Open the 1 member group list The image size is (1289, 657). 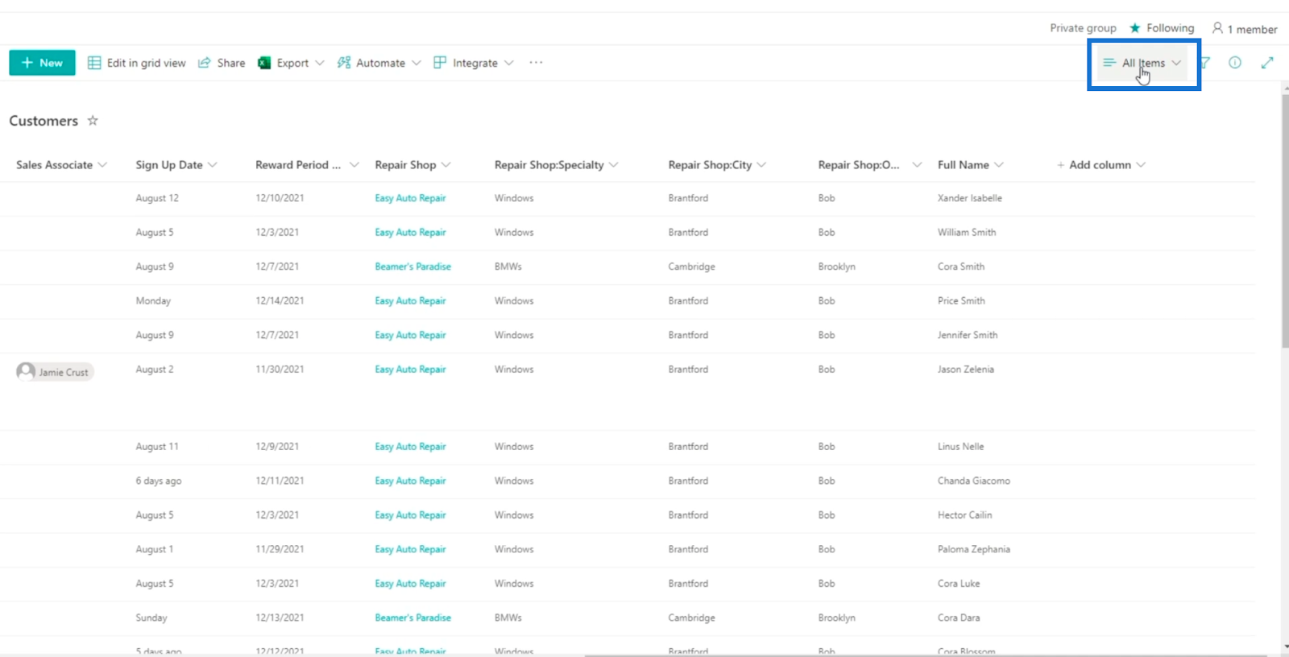click(1245, 29)
